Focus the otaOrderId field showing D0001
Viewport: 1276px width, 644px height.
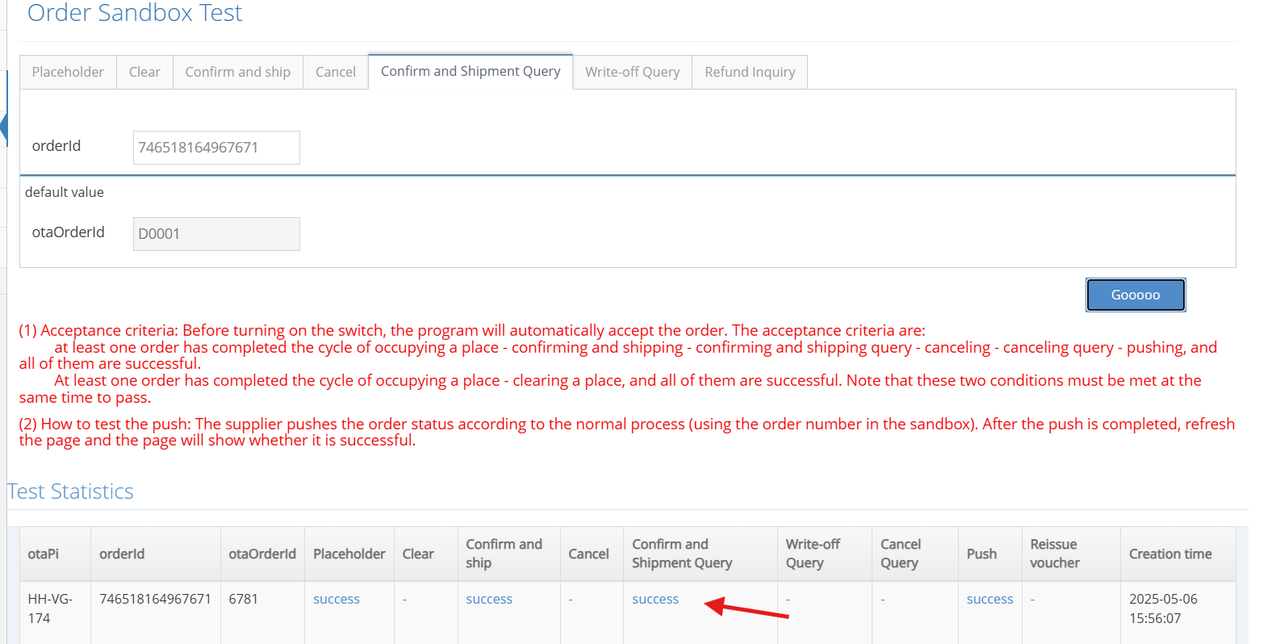pyautogui.click(x=216, y=234)
